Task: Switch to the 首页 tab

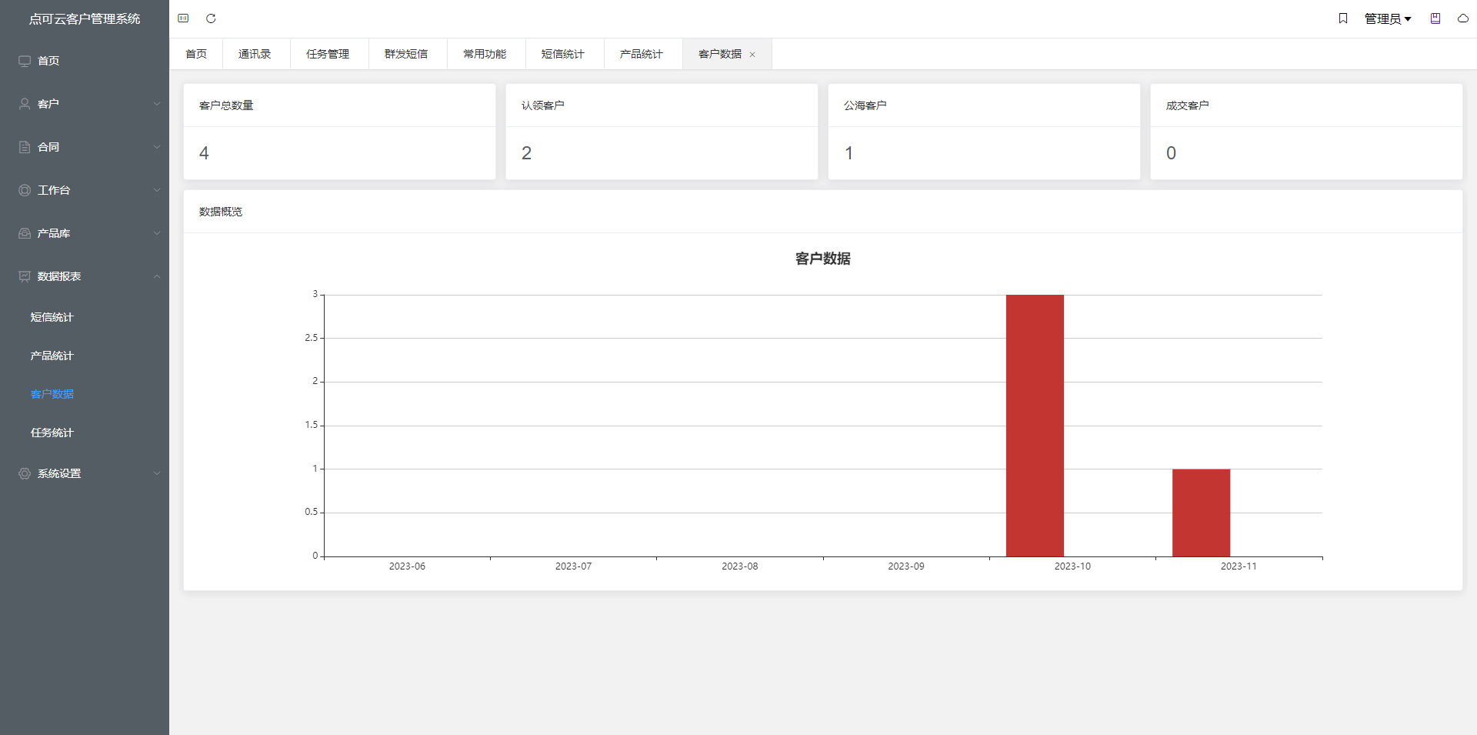Action: (196, 54)
